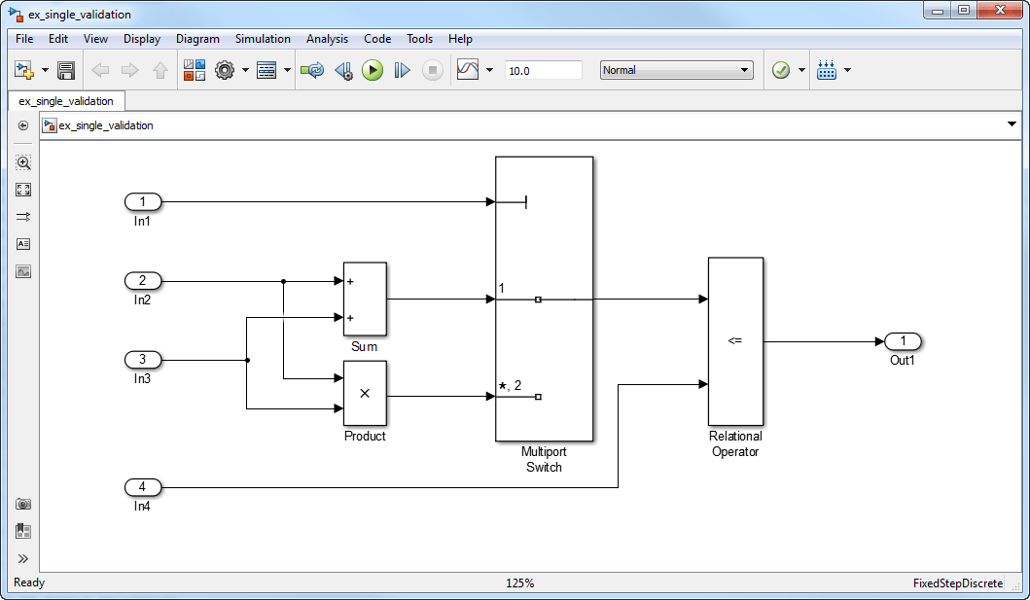Click the FixedStepDiscrete solver status
The width and height of the screenshot is (1030, 600).
tap(958, 582)
